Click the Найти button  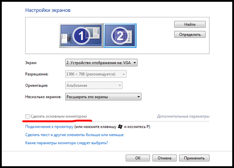pyautogui.click(x=190, y=24)
